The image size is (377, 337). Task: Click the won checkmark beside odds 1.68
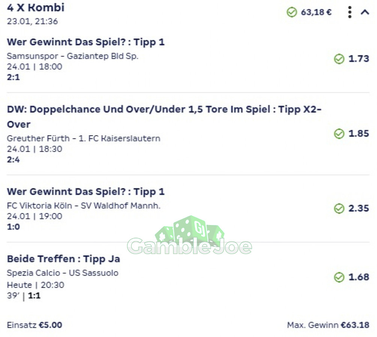coord(339,277)
